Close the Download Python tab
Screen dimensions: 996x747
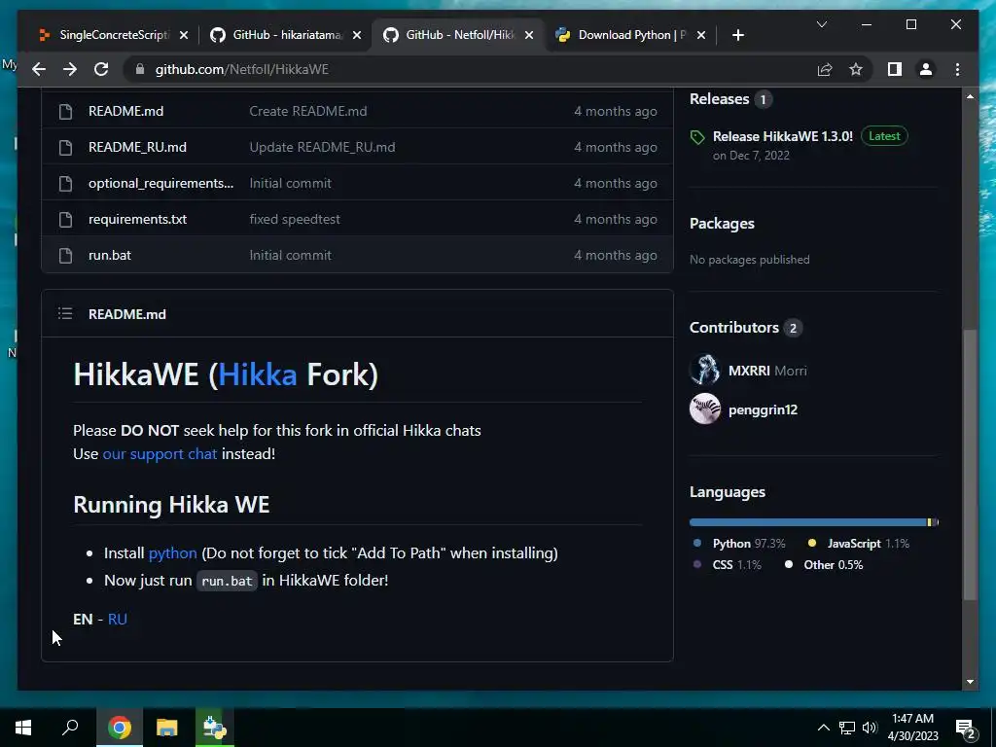pos(701,35)
